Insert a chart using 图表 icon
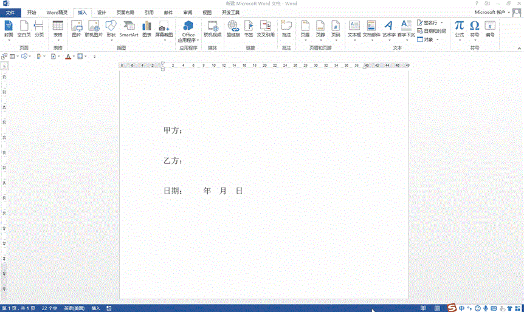The width and height of the screenshot is (524, 312). pos(147,29)
